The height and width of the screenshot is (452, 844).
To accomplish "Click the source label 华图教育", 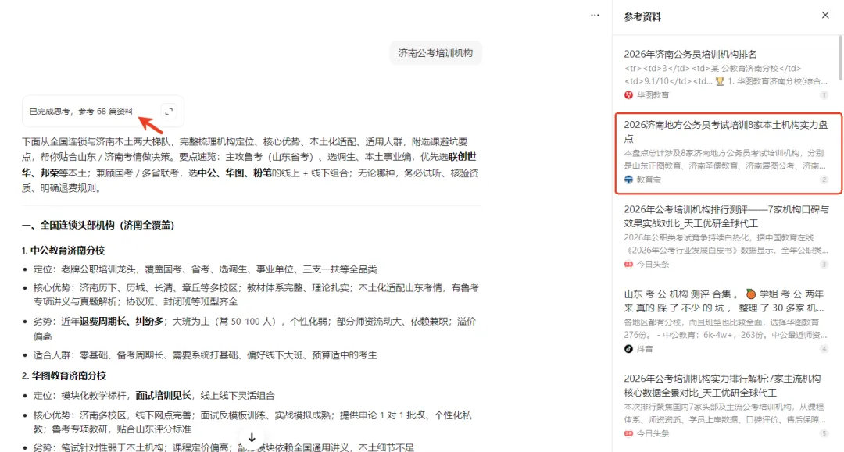I will 653,95.
